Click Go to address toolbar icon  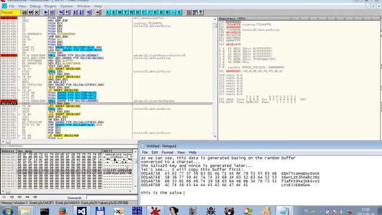[x=98, y=12]
